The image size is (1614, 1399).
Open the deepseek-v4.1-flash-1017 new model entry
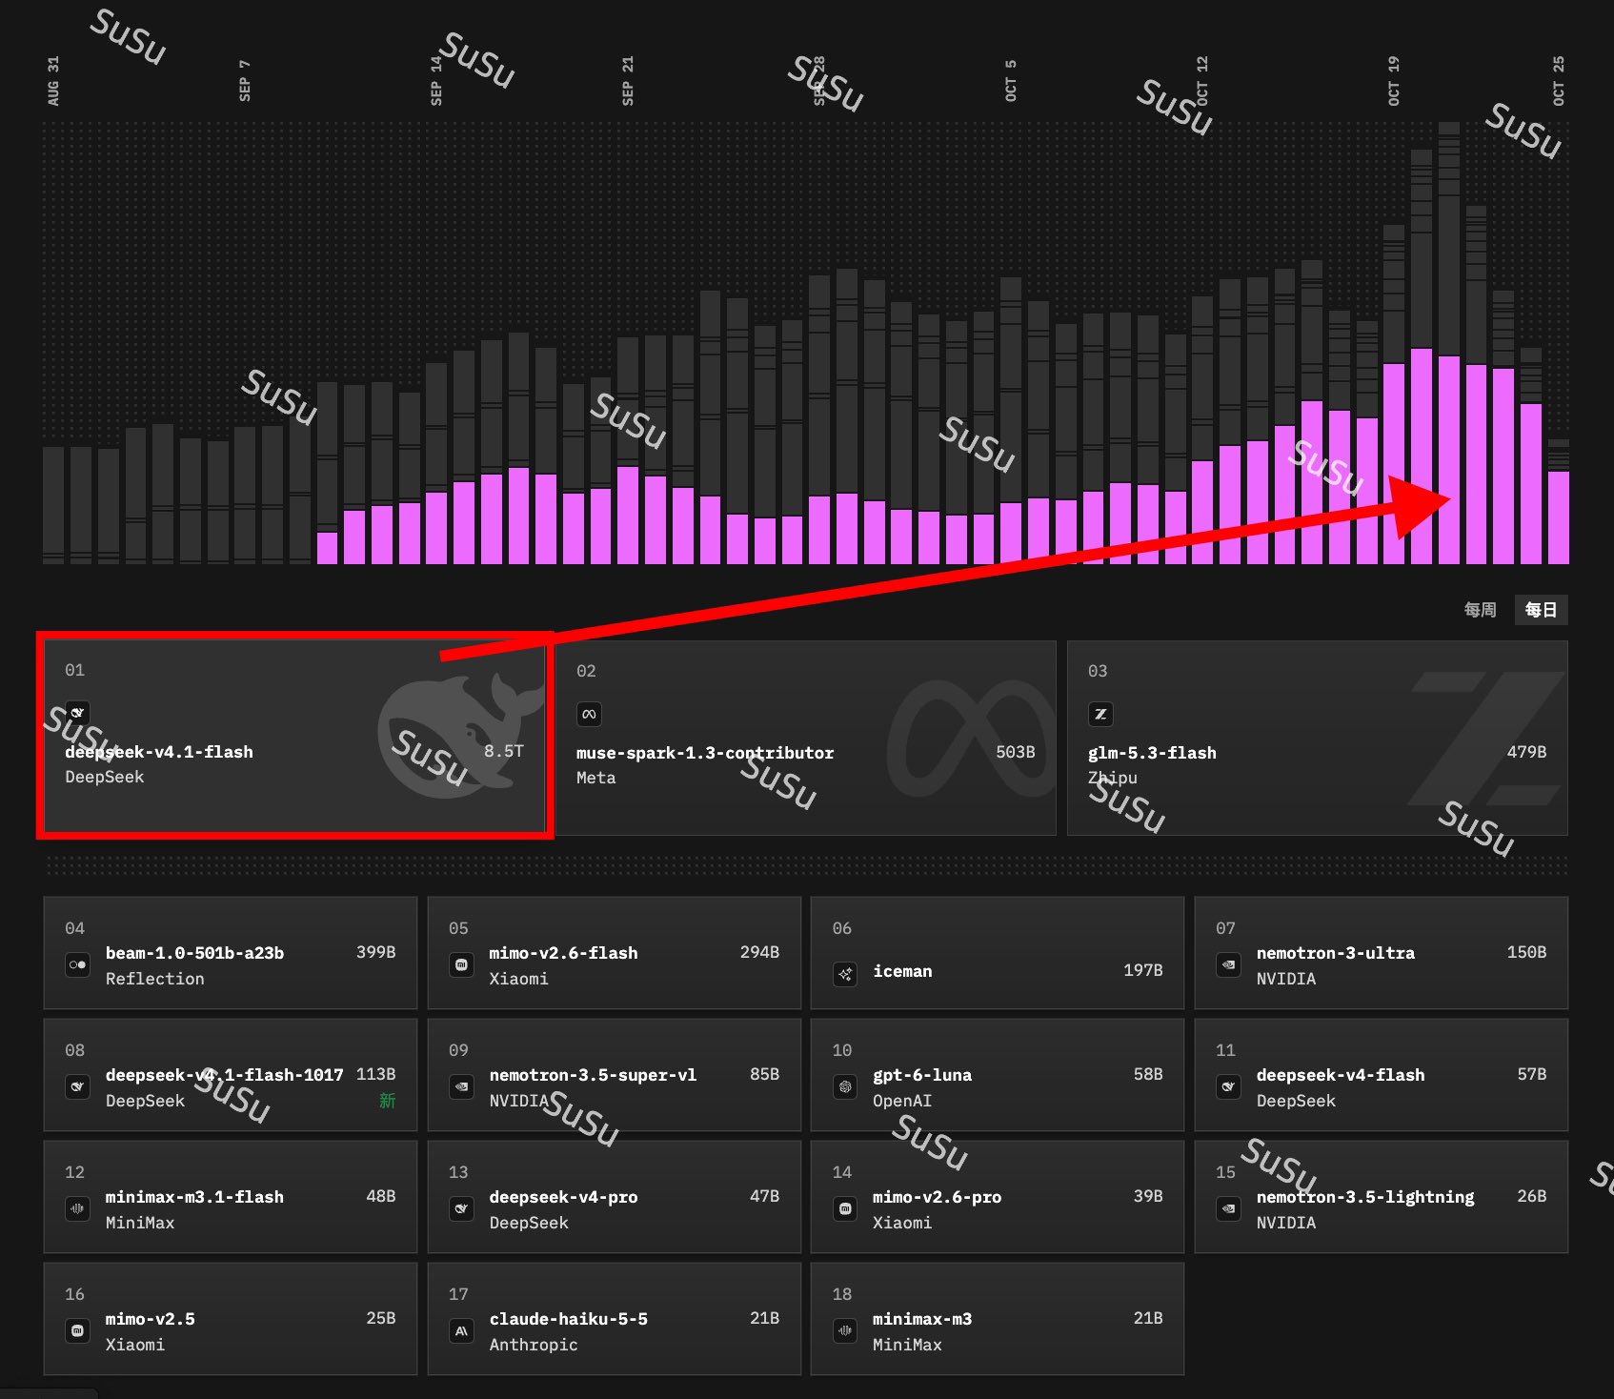click(230, 1075)
